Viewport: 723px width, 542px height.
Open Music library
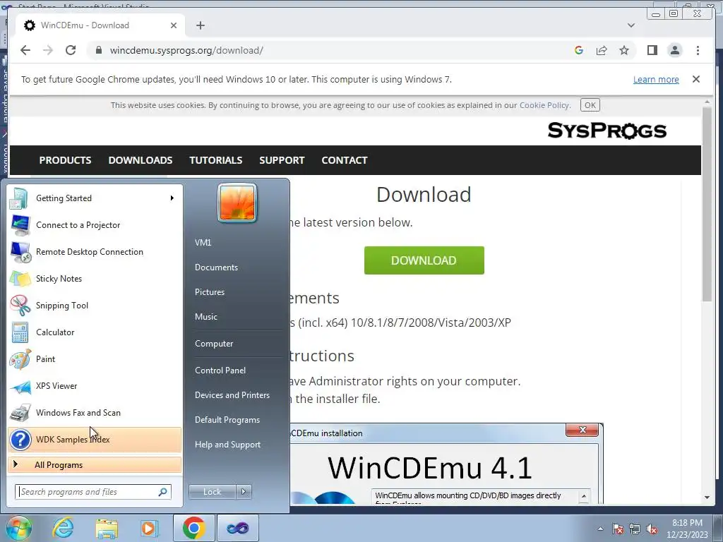pos(205,317)
